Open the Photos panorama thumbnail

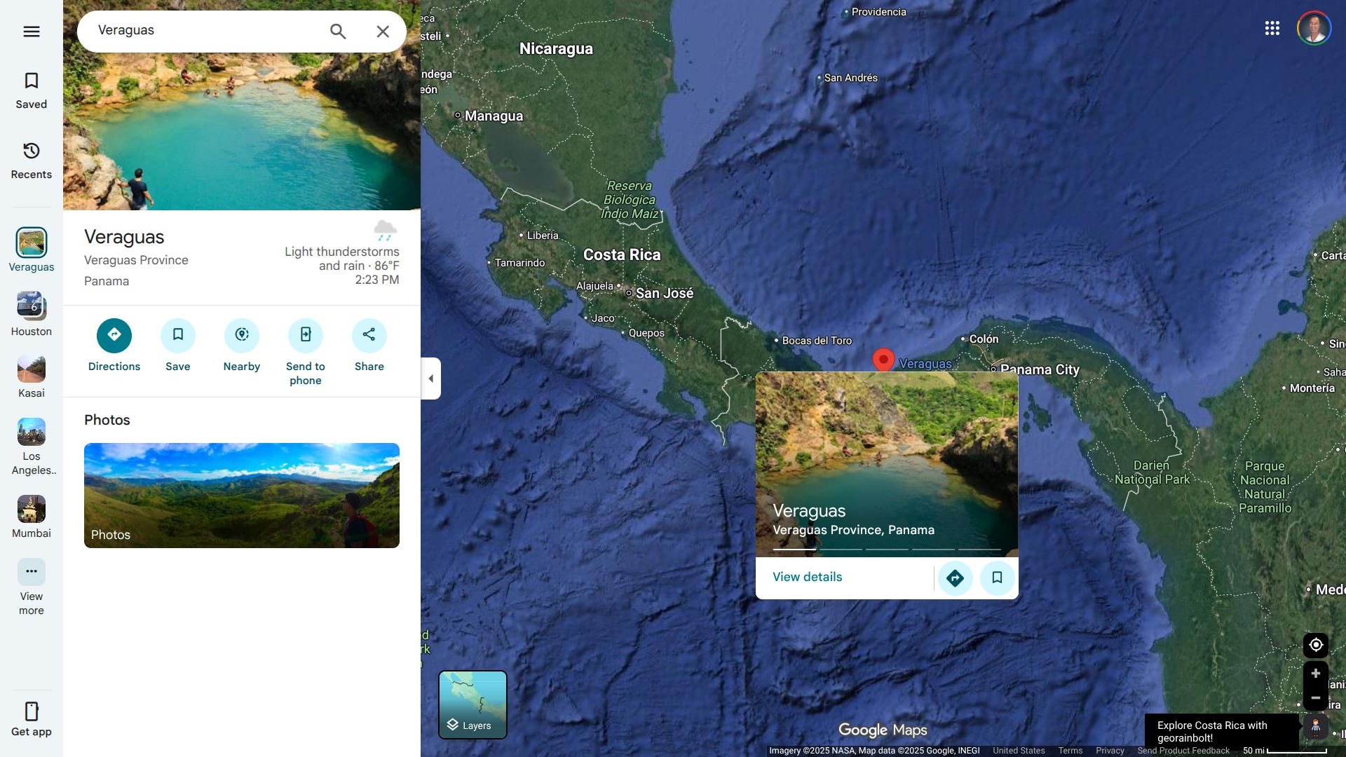coord(241,495)
